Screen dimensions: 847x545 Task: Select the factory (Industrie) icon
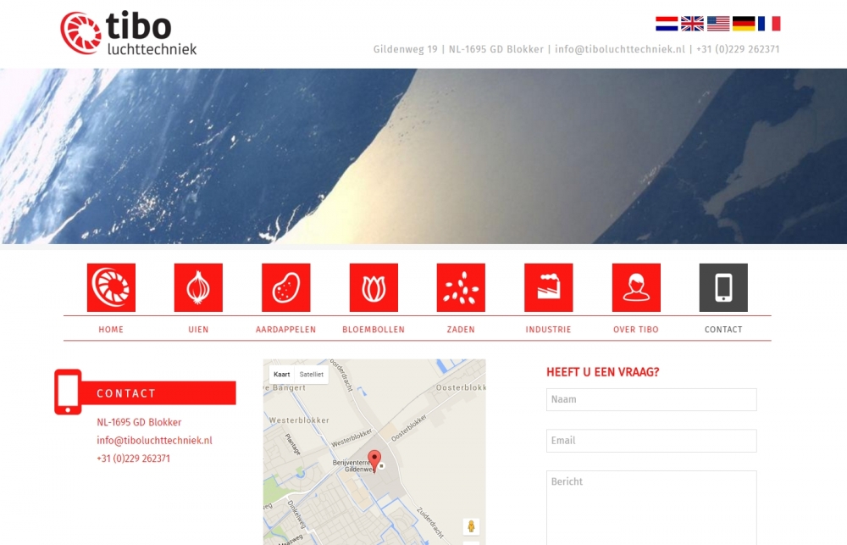(548, 287)
